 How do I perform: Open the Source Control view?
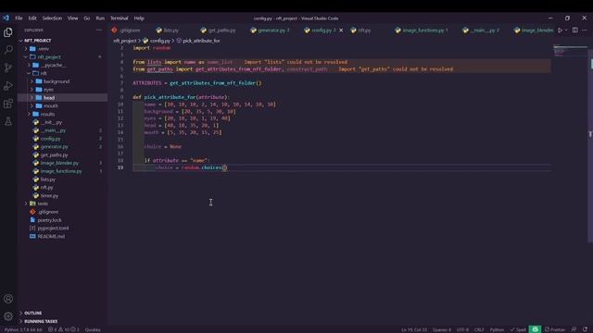(8, 68)
